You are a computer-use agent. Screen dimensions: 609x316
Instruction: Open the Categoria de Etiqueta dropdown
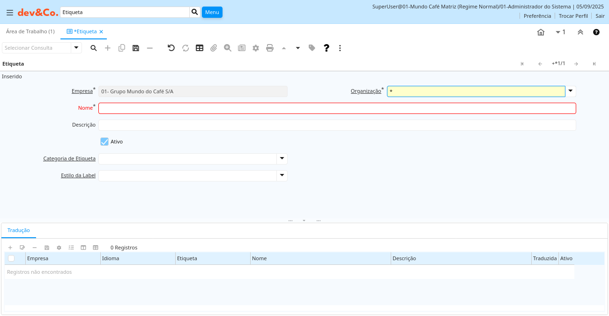[282, 159]
